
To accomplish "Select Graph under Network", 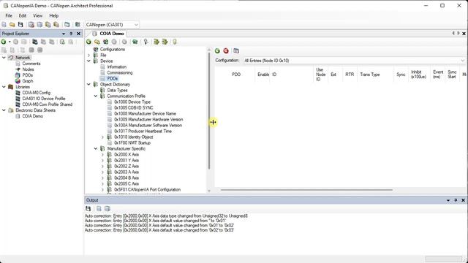I will (28, 81).
